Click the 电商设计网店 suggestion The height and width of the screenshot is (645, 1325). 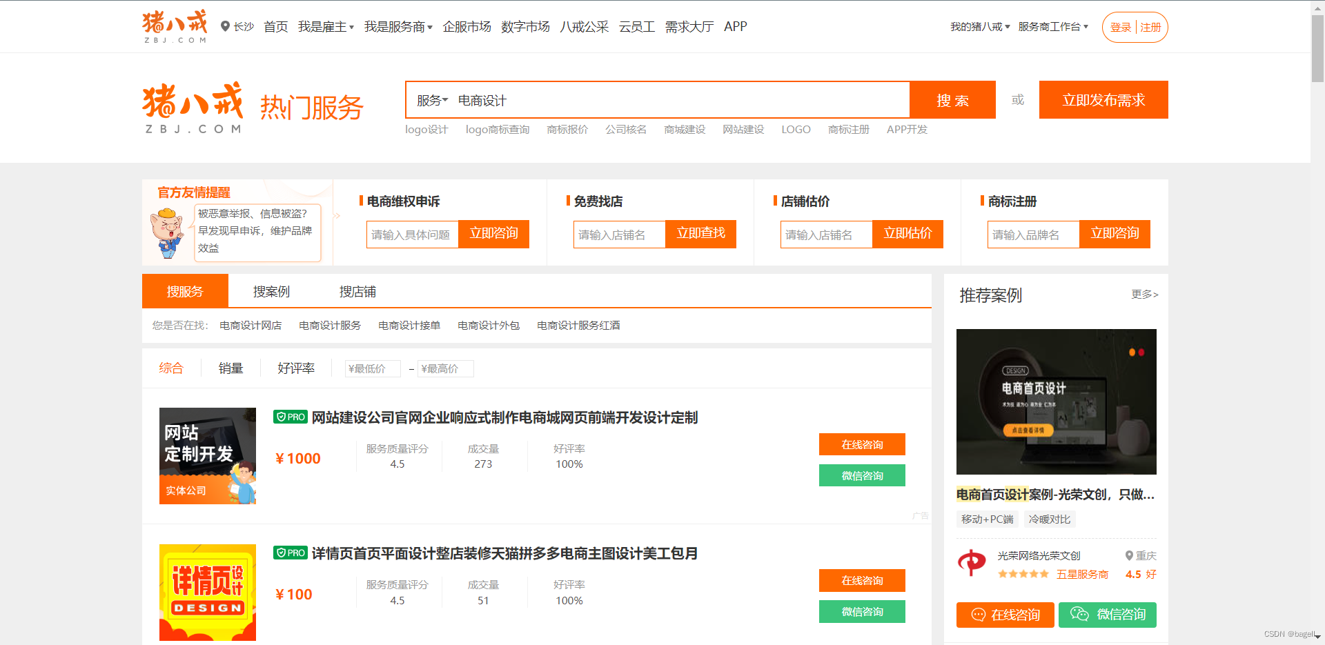(251, 325)
